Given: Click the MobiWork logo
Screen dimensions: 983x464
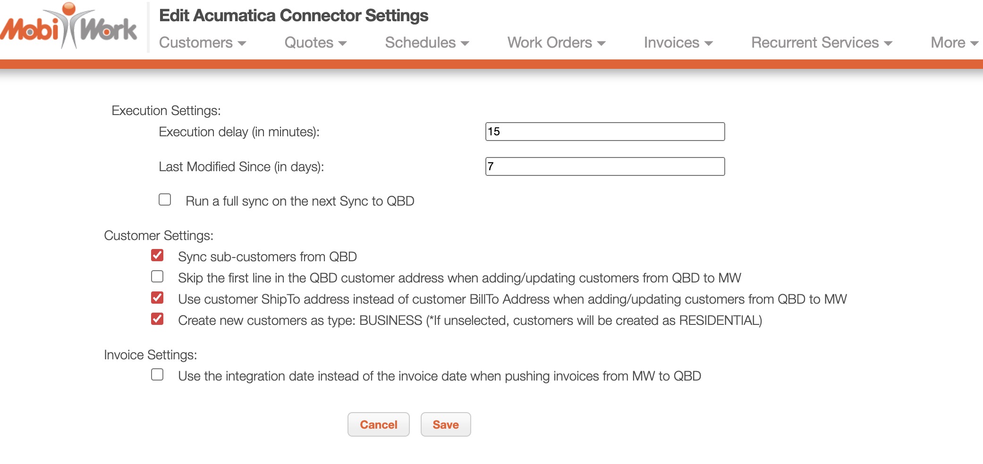Looking at the screenshot, I should tap(69, 27).
